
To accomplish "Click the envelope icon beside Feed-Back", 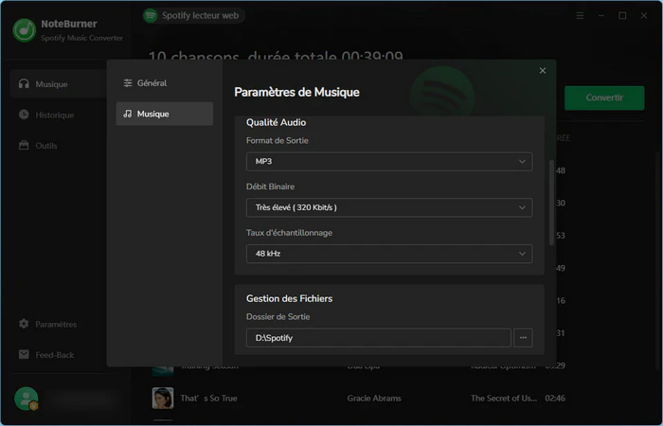I will click(x=24, y=355).
